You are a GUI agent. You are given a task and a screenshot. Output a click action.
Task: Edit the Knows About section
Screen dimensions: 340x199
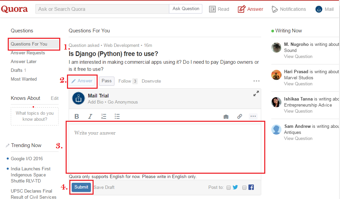click(x=55, y=98)
